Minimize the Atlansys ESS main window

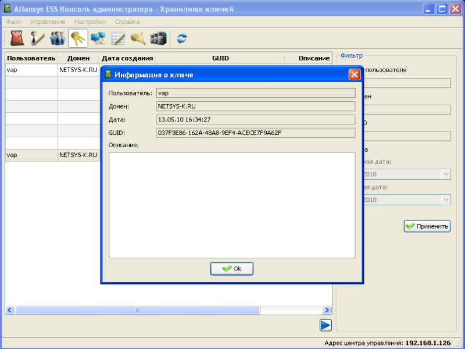pyautogui.click(x=428, y=9)
